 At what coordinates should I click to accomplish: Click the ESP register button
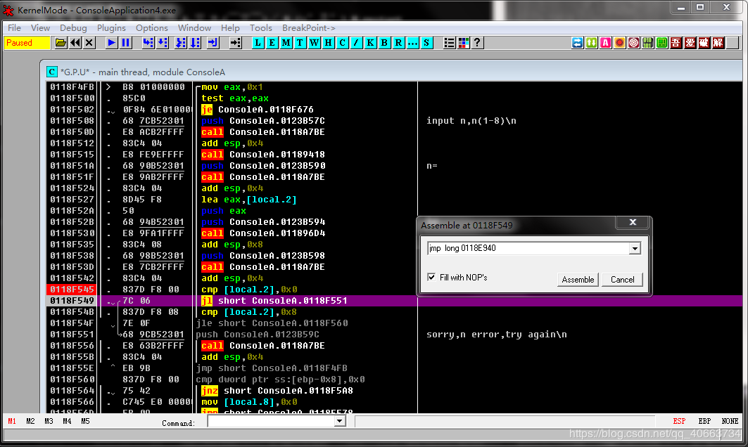click(x=679, y=421)
